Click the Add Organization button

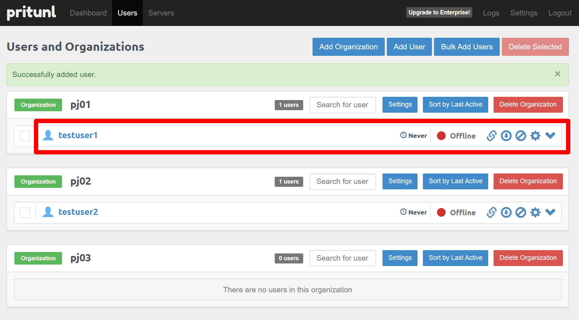click(348, 47)
